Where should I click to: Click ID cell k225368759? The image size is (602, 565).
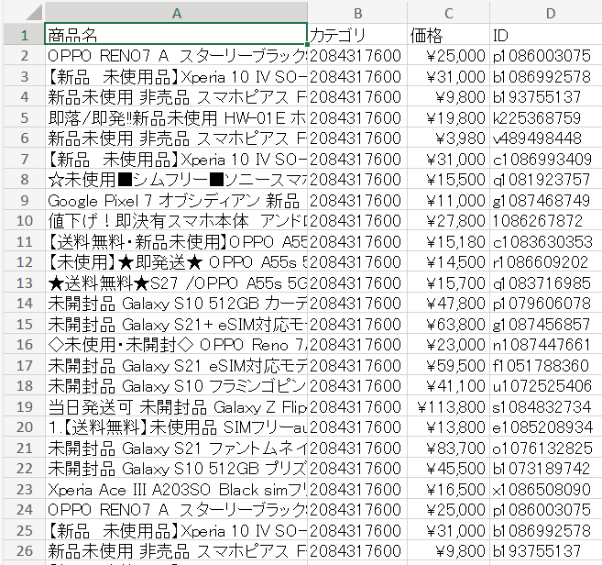pyautogui.click(x=546, y=117)
